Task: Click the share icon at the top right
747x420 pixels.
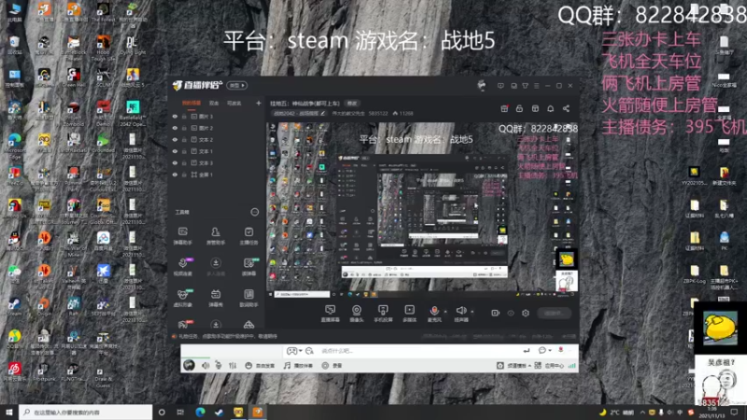Action: (566, 108)
